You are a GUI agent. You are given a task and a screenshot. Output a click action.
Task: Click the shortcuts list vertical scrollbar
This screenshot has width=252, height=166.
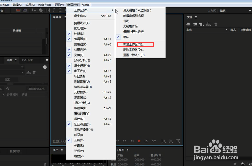coord(47,41)
